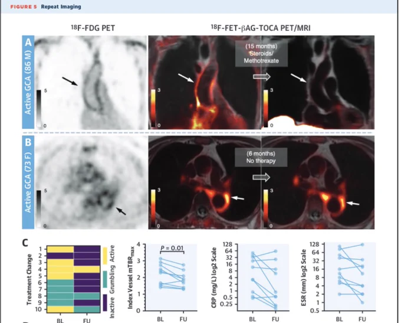Click the purple "Inactive" legend swatch
The width and height of the screenshot is (401, 323).
(x=105, y=302)
